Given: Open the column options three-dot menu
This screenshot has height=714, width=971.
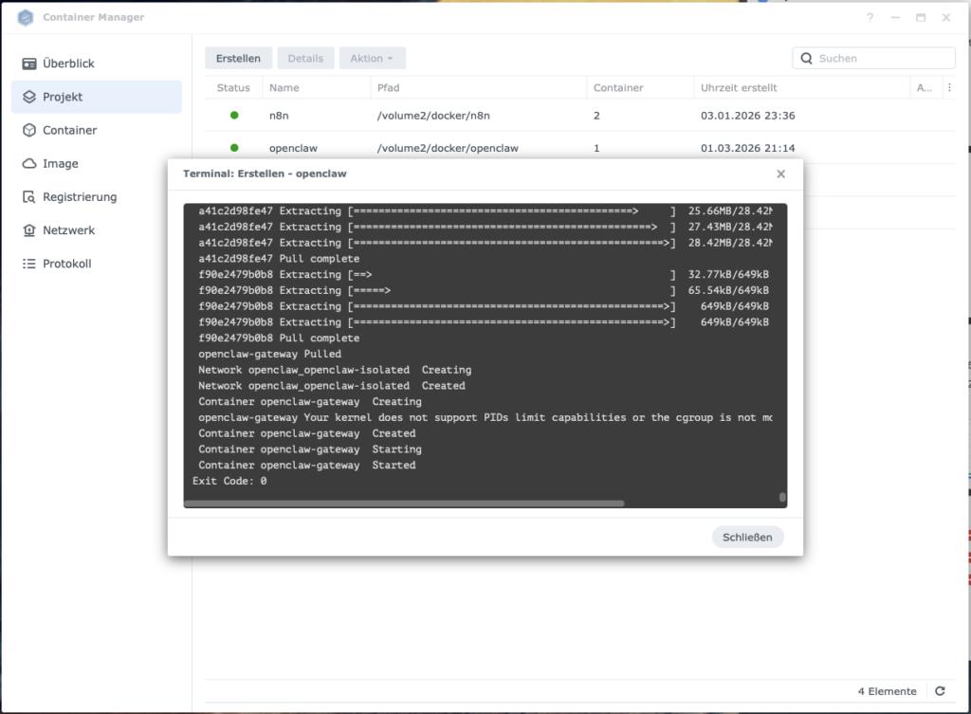Looking at the screenshot, I should point(949,87).
